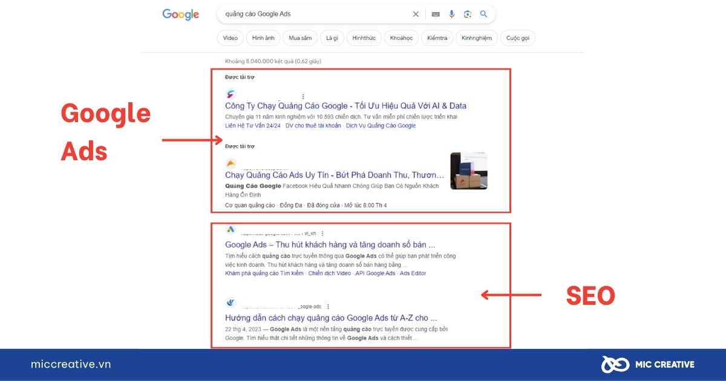Click 'Cơ quan quảng cáo · Đống Đa' text
The height and width of the screenshot is (381, 726).
[263, 206]
